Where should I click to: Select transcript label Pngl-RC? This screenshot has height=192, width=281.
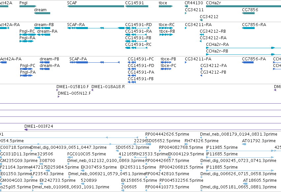[27, 31]
